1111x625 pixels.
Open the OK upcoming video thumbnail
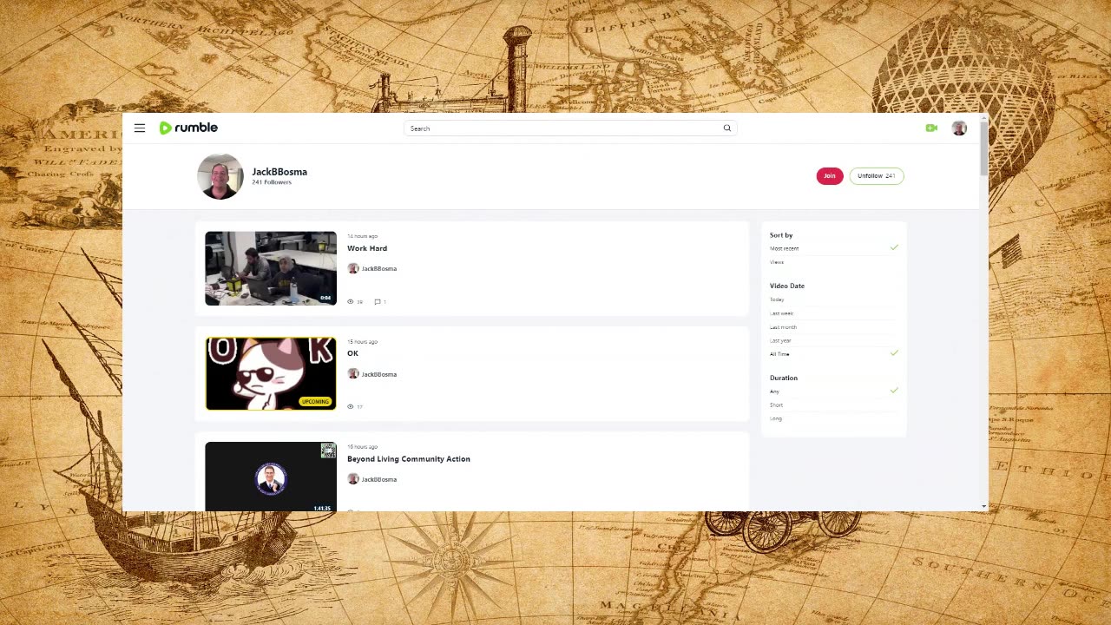pos(271,373)
